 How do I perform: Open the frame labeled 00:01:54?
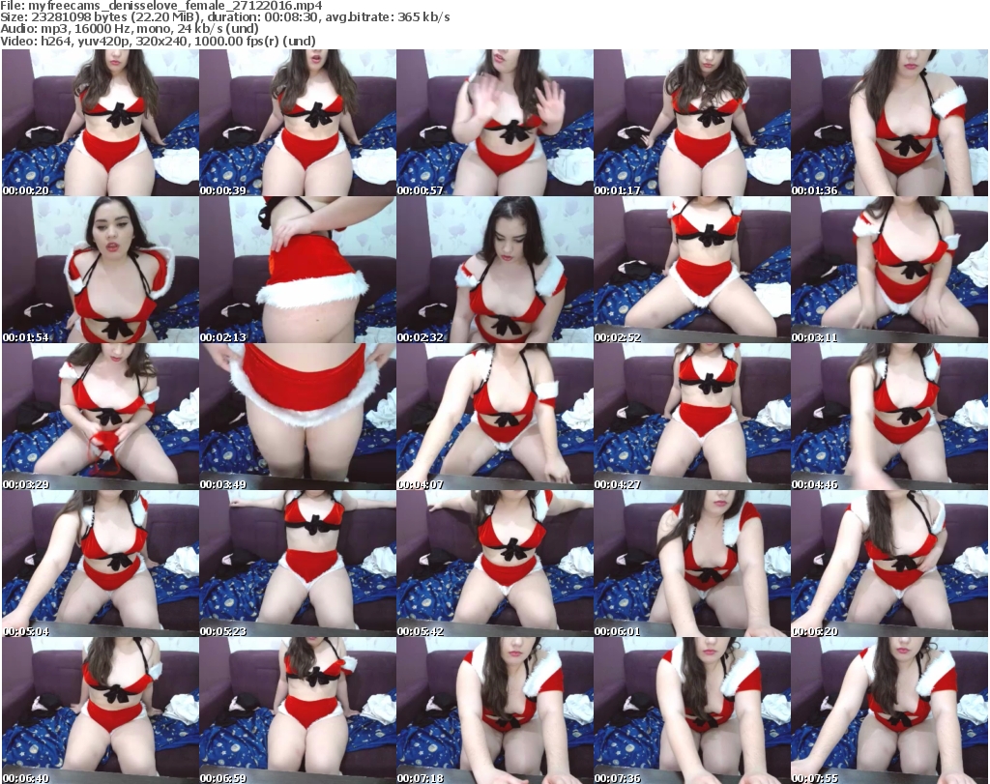[100, 270]
